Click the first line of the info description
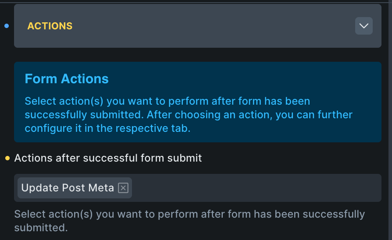Viewport: 392px width, 240px height. point(167,101)
